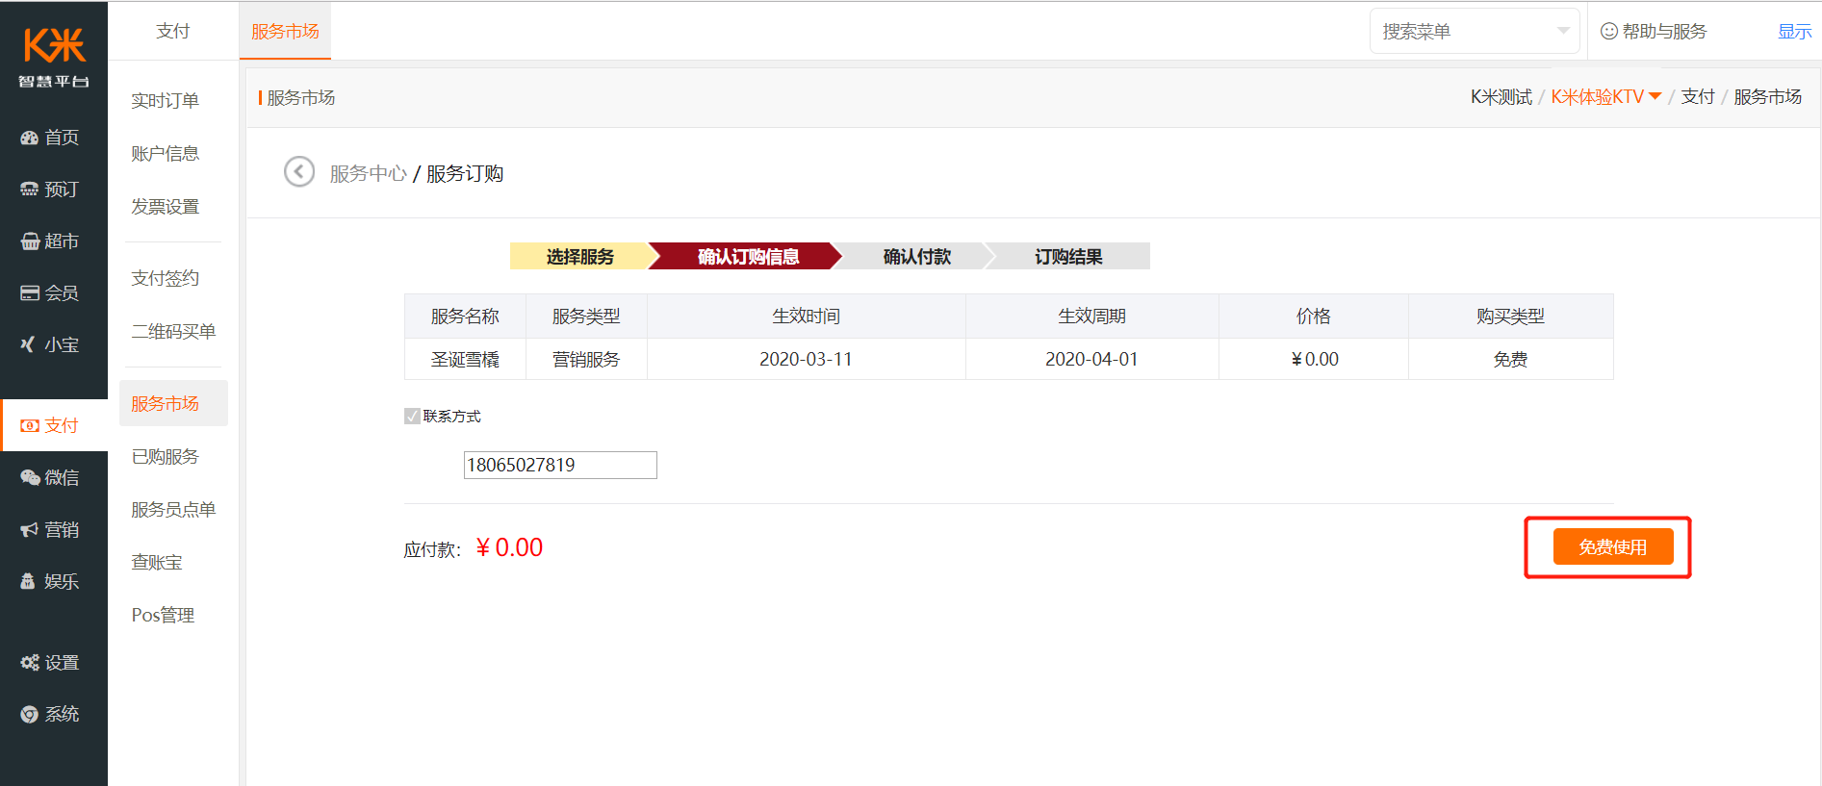Click the 确认付款 step
This screenshot has height=786, width=1822.
click(x=916, y=257)
